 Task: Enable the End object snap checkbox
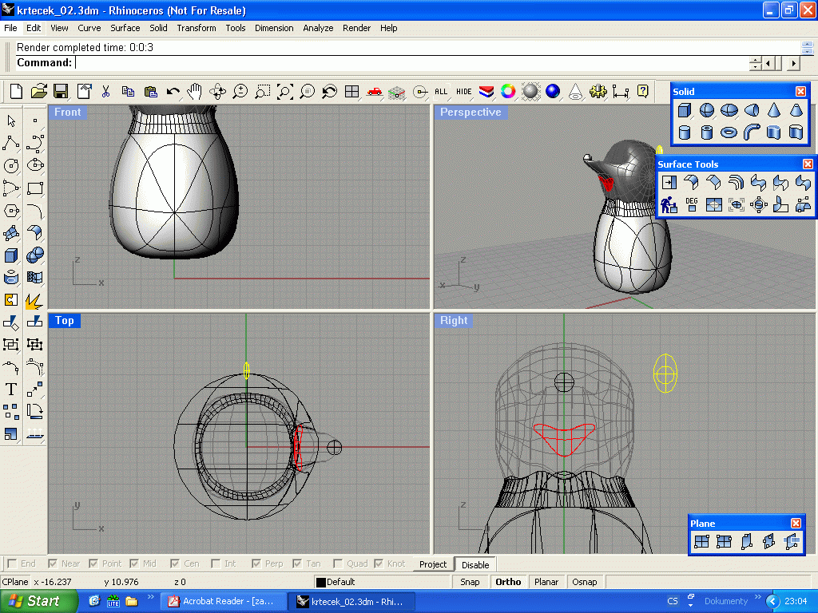coord(12,564)
